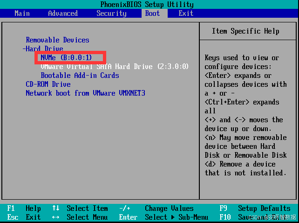The image size is (299, 223).
Task: Click the help line '<Ctrl+Enter> expands'
Action: tap(242, 102)
